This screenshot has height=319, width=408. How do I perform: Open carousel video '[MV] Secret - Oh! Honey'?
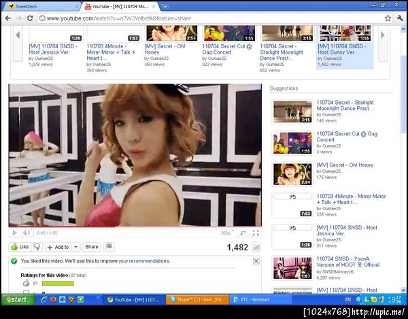[165, 49]
